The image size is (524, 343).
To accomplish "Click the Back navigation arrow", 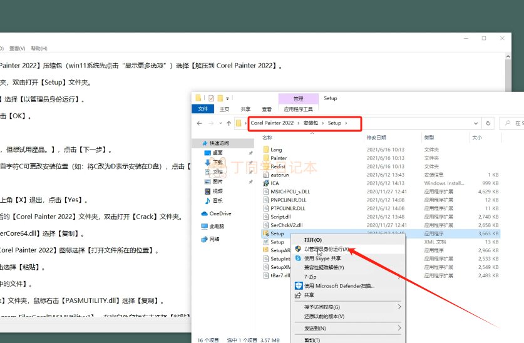I will 200,123.
